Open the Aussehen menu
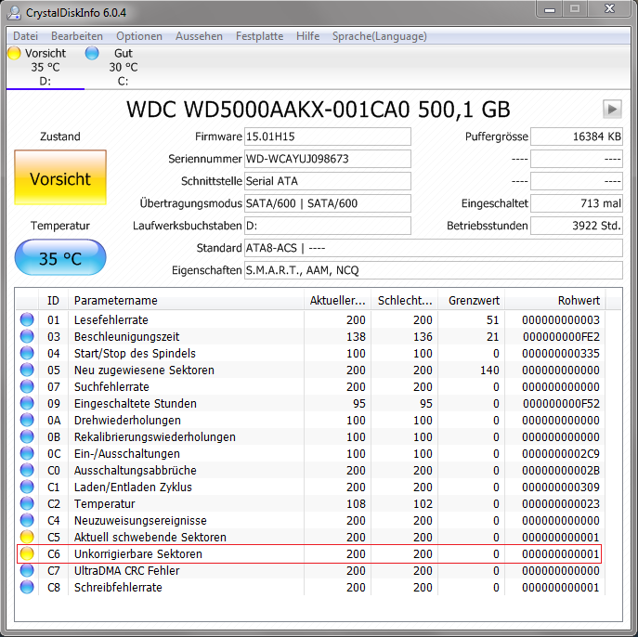Image resolution: width=638 pixels, height=637 pixels. click(199, 36)
